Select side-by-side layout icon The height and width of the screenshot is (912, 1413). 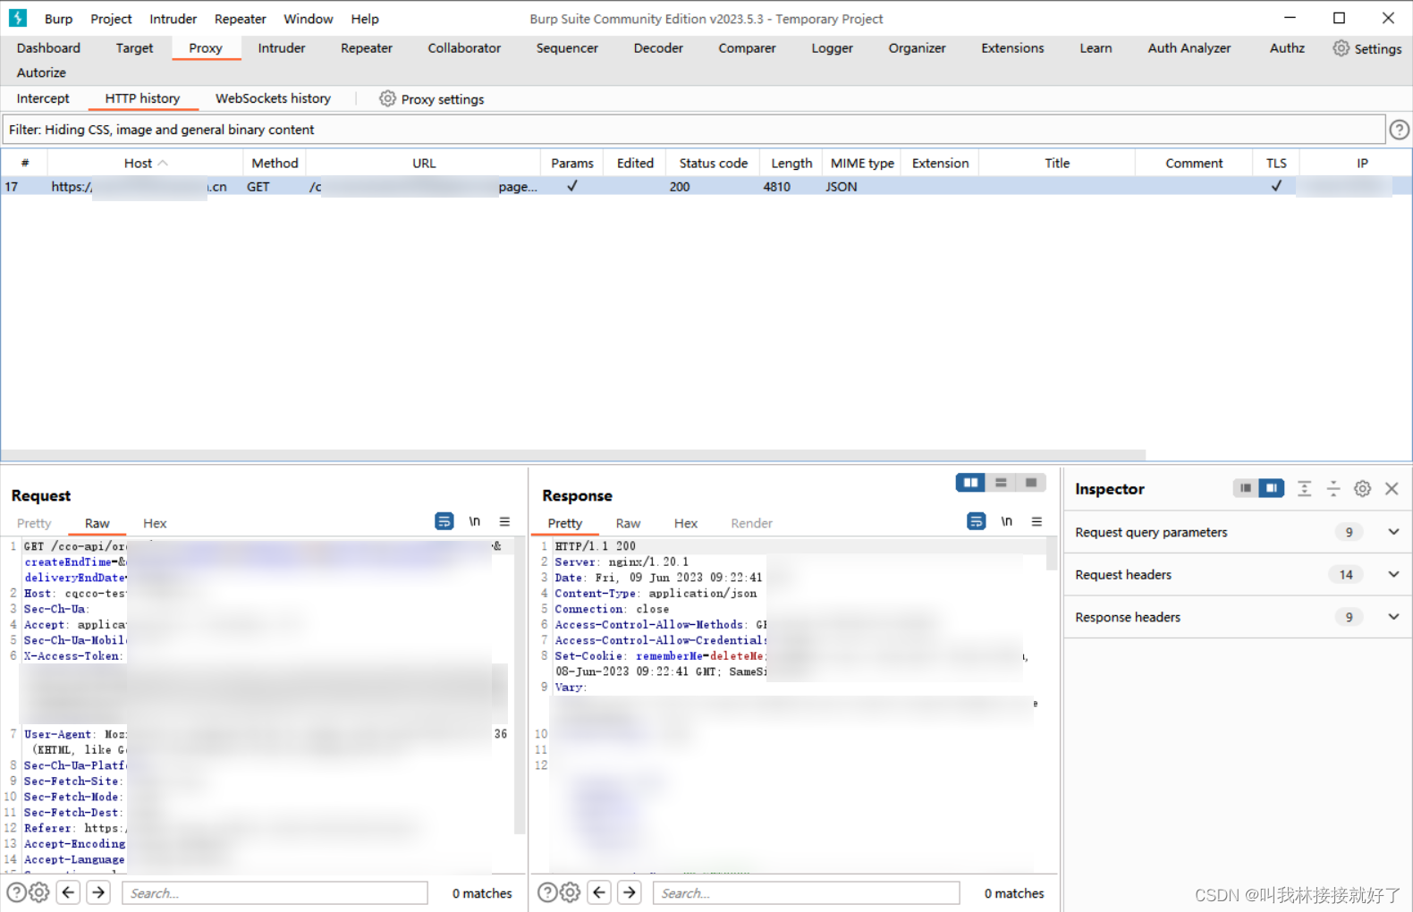(970, 483)
